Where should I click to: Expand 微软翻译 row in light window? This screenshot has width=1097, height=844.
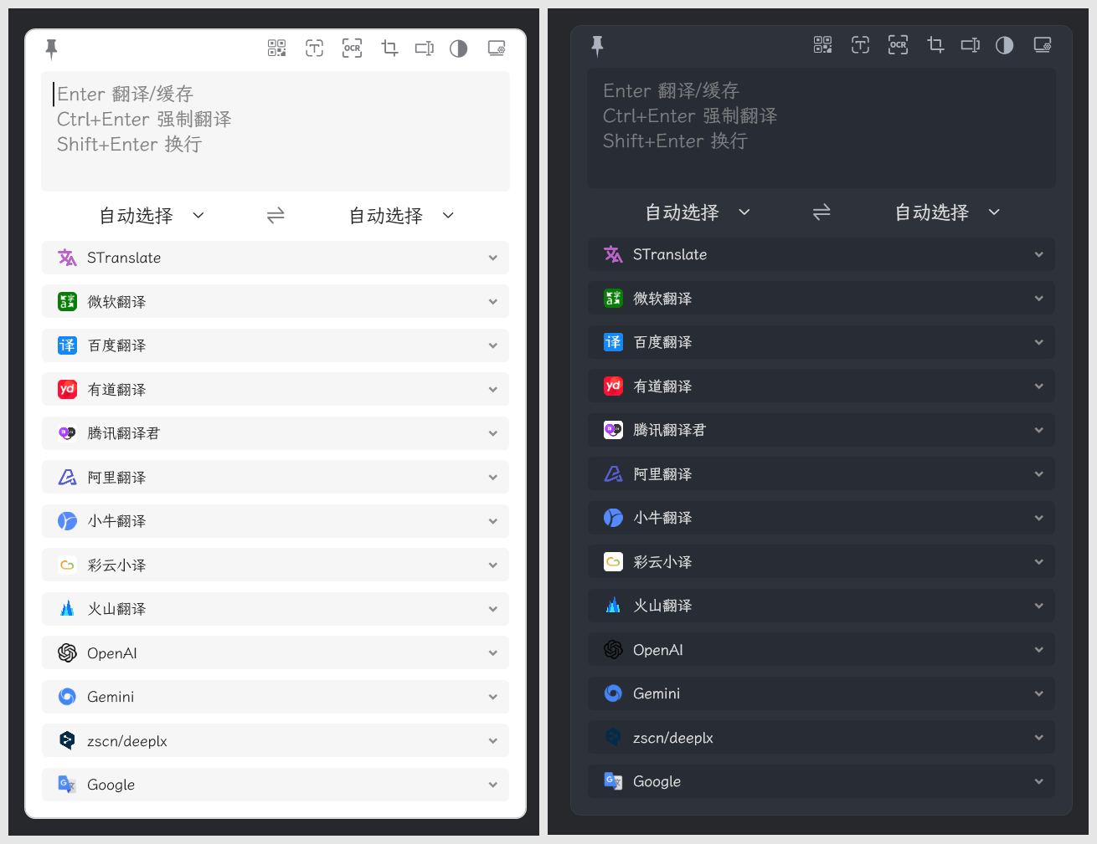pyautogui.click(x=276, y=302)
